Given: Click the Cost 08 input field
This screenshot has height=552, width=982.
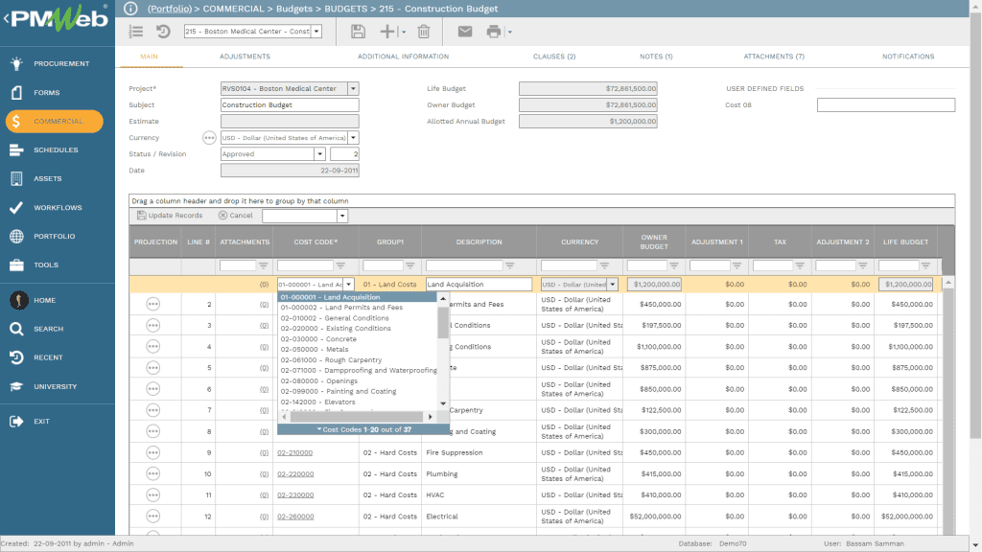Looking at the screenshot, I should point(886,105).
